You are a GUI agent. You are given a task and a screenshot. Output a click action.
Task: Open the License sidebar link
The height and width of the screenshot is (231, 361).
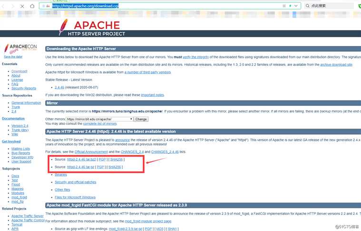pyautogui.click(x=17, y=80)
